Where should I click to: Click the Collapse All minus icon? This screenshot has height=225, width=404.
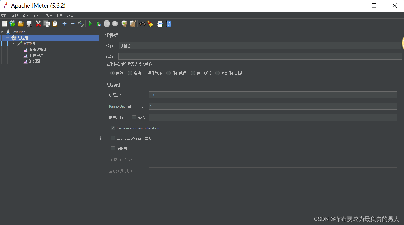pos(73,24)
